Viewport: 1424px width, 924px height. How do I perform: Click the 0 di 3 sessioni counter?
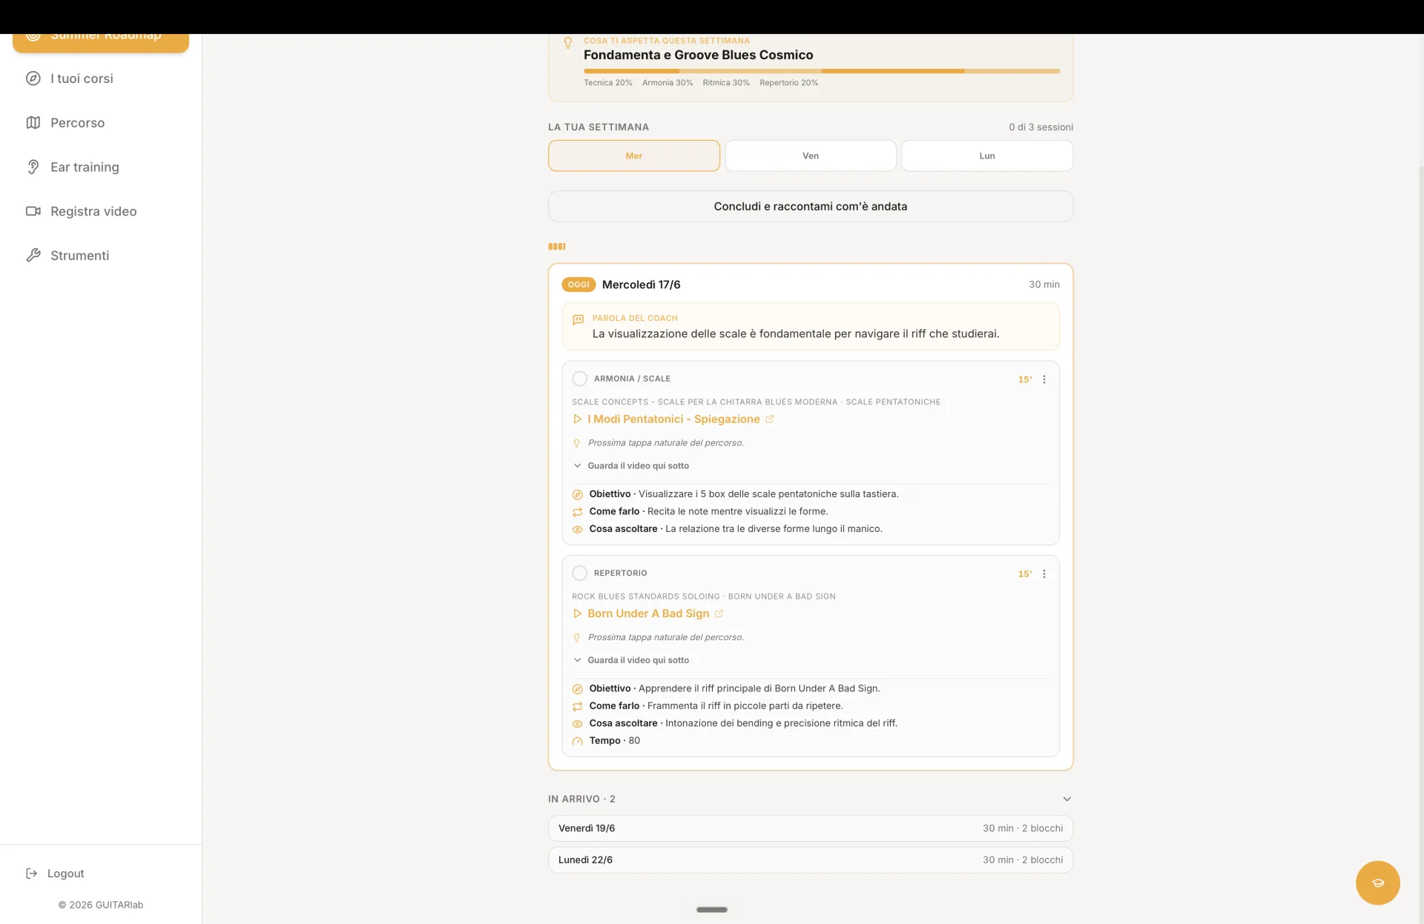click(1041, 127)
